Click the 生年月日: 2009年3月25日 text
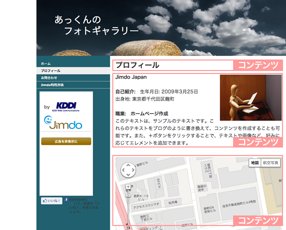The image size is (286, 230). [x=169, y=91]
